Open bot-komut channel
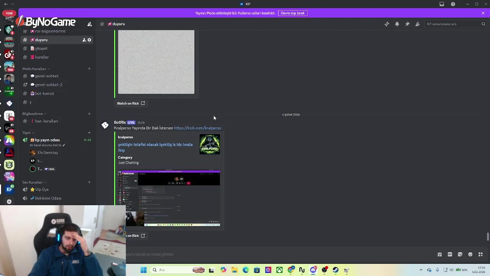 click(x=57, y=94)
